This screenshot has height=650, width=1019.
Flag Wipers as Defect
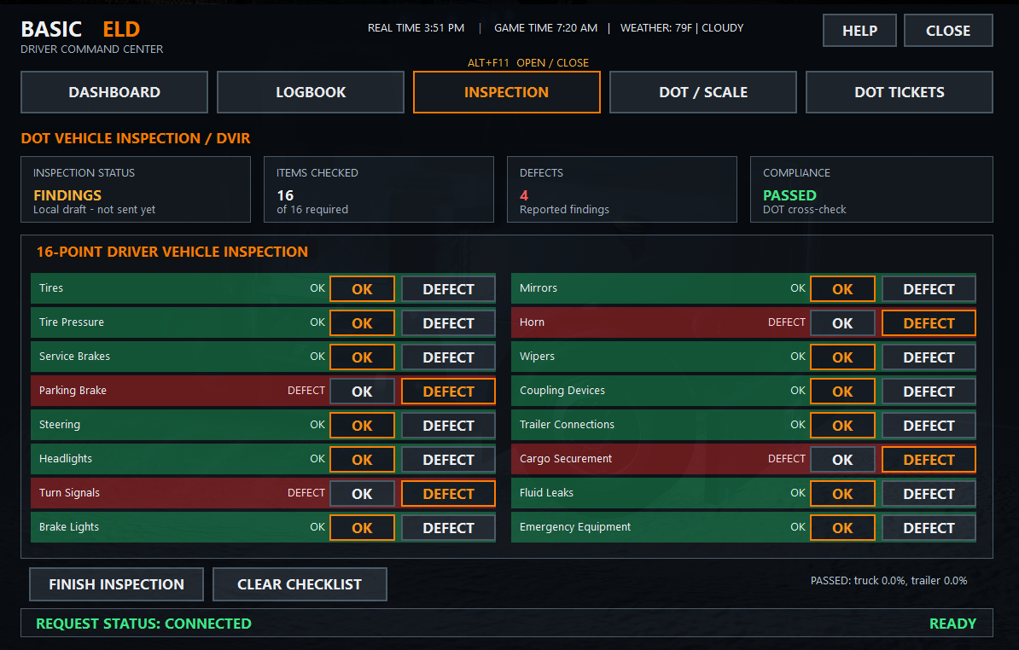click(929, 357)
